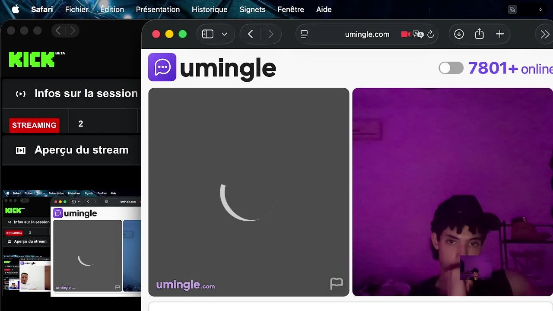Click the preview icon beside Aperçu du stream
The width and height of the screenshot is (553, 311).
(x=21, y=150)
